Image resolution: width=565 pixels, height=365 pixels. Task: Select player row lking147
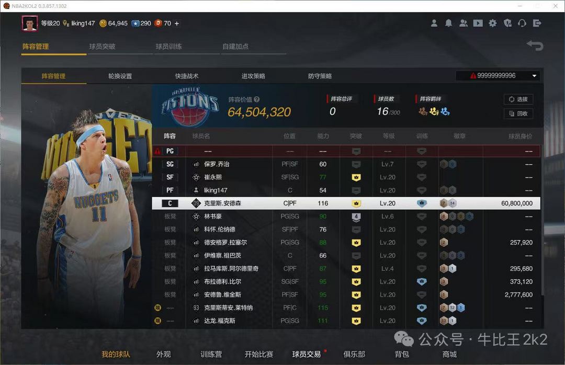(346, 190)
